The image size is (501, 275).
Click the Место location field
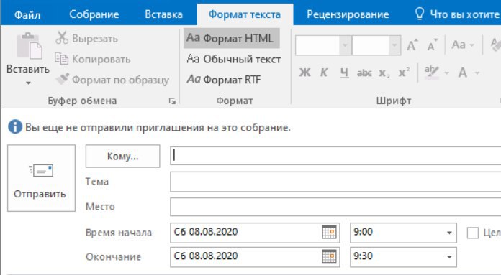click(x=335, y=207)
